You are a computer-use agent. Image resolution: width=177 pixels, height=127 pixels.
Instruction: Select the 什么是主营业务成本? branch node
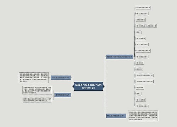pyautogui.click(x=61, y=78)
